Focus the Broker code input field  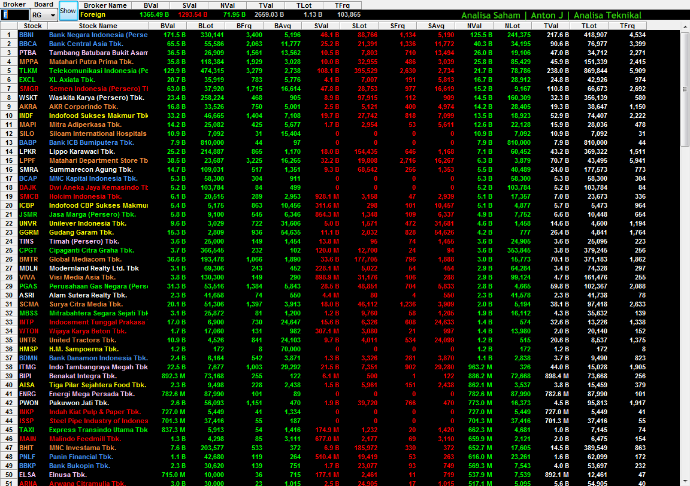[15, 15]
